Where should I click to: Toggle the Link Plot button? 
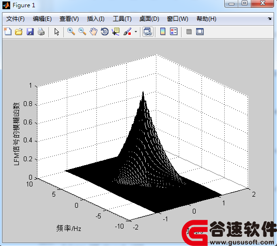(148, 32)
